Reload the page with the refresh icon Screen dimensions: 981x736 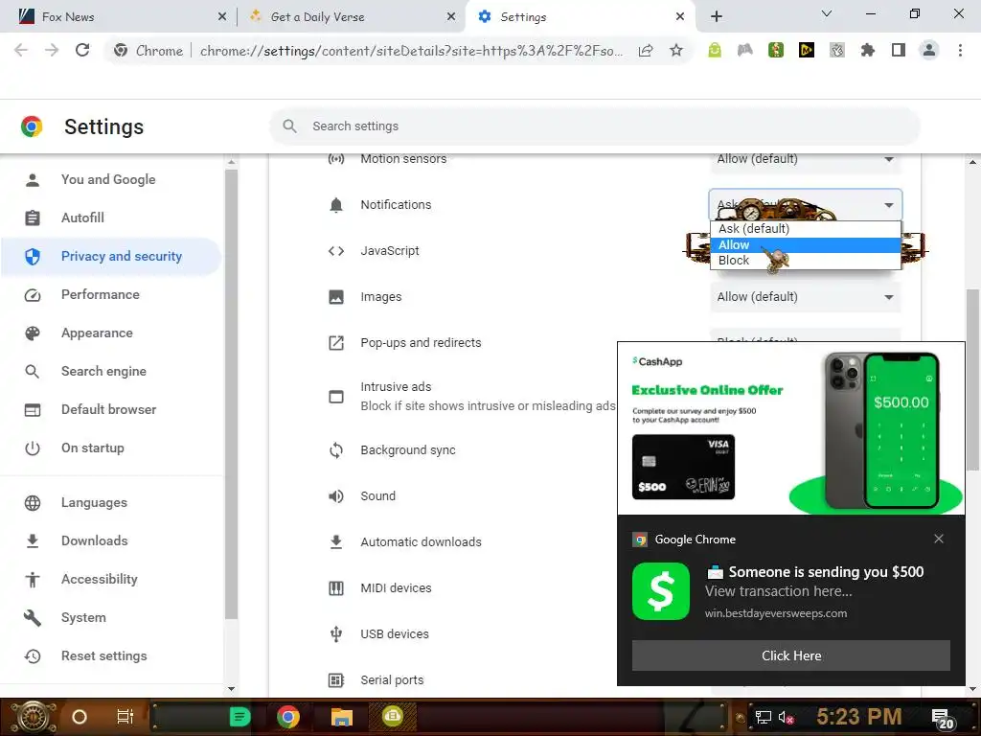tap(82, 50)
